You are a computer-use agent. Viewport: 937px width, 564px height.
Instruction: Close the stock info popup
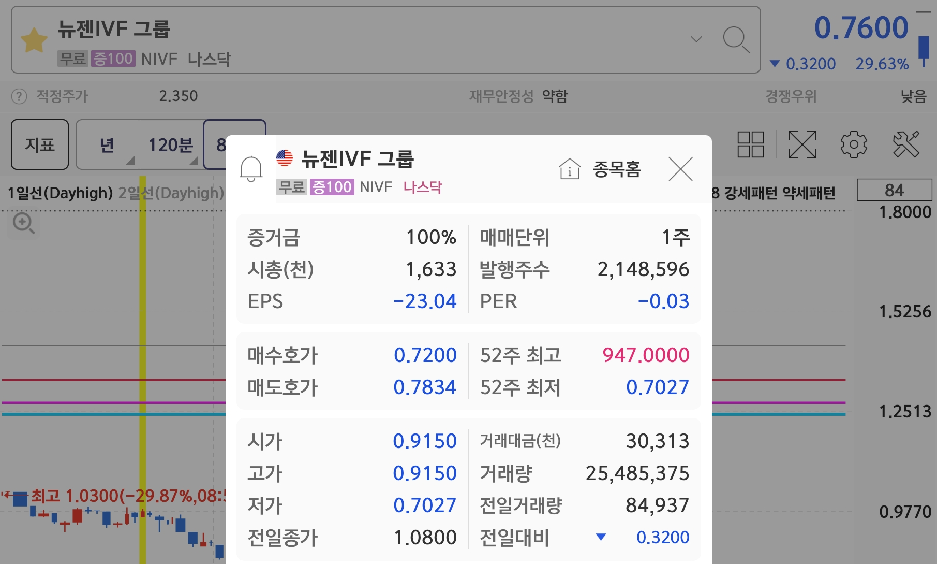pos(680,169)
